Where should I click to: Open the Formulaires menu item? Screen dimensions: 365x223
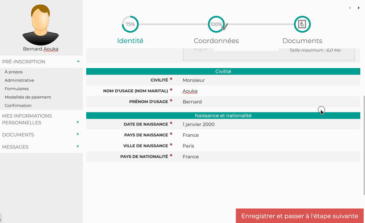pyautogui.click(x=17, y=89)
